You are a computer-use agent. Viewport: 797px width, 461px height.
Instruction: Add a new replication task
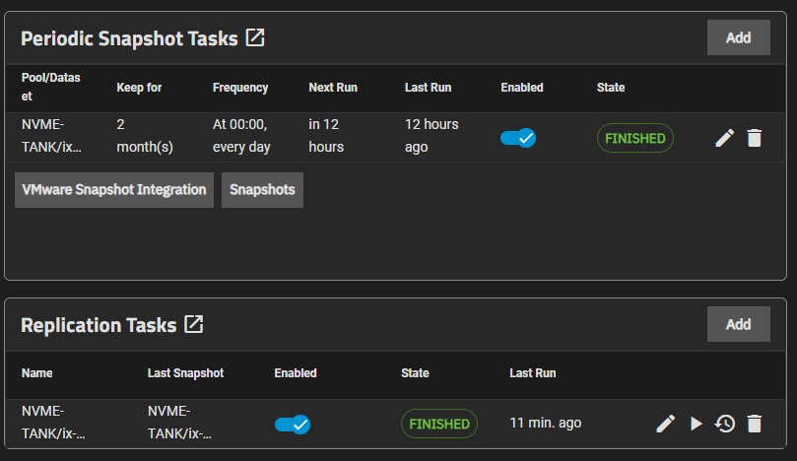(x=738, y=324)
